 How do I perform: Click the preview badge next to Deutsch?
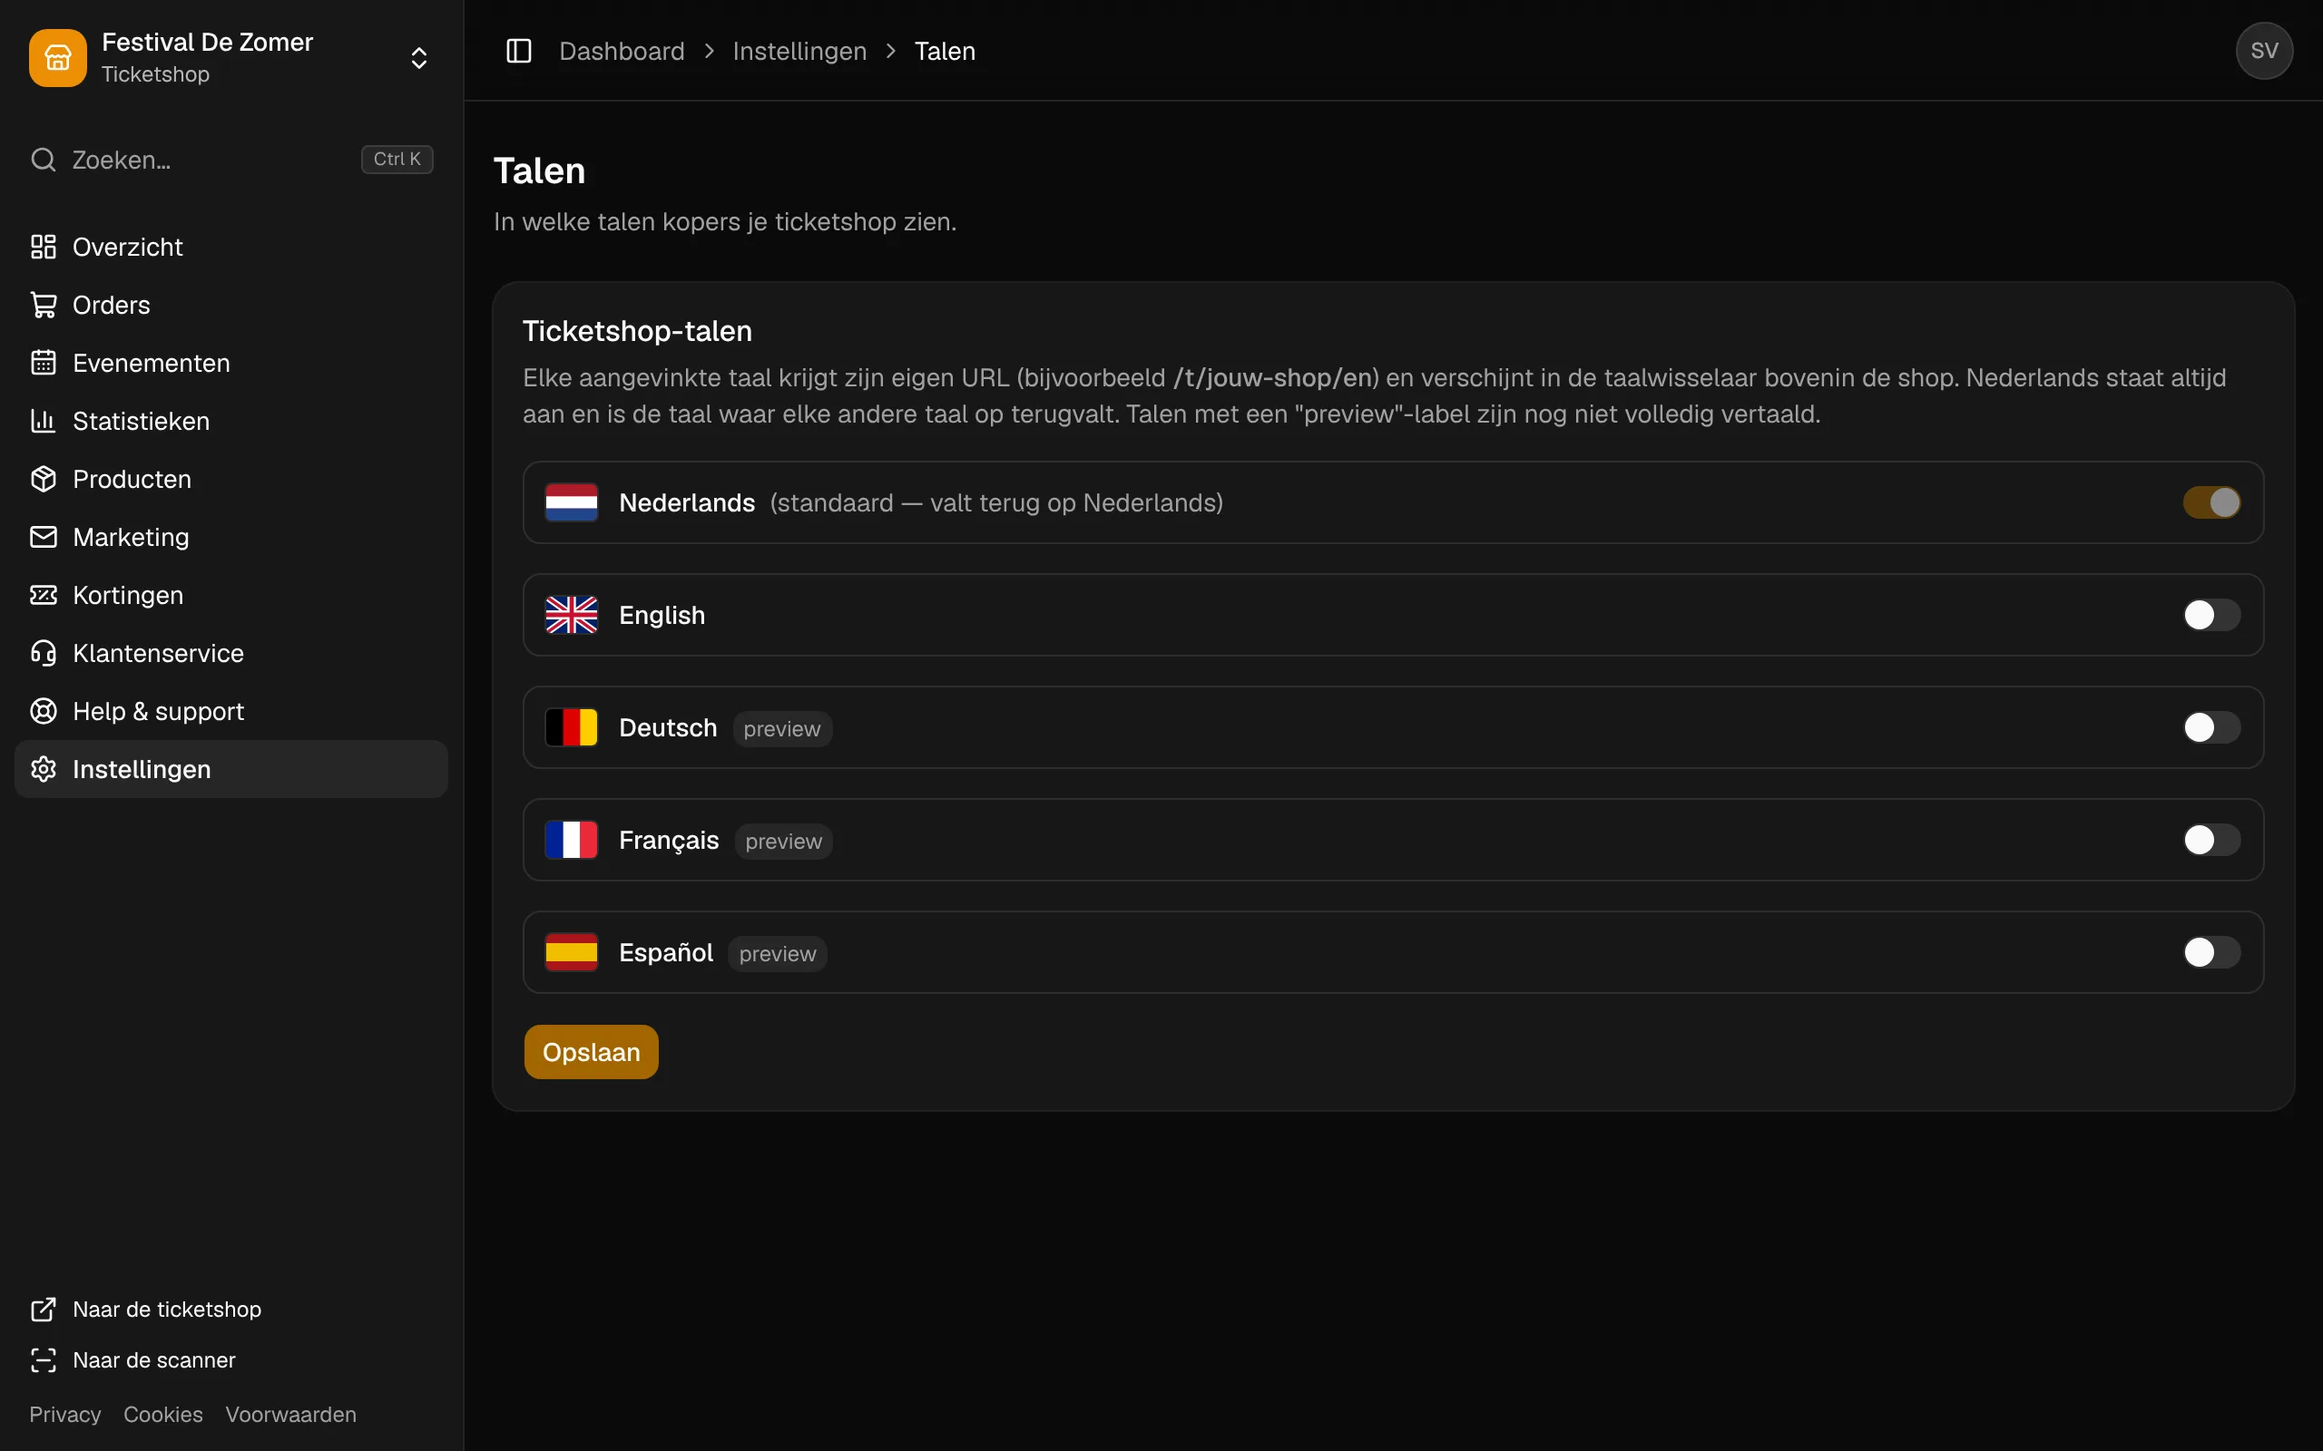(x=782, y=729)
